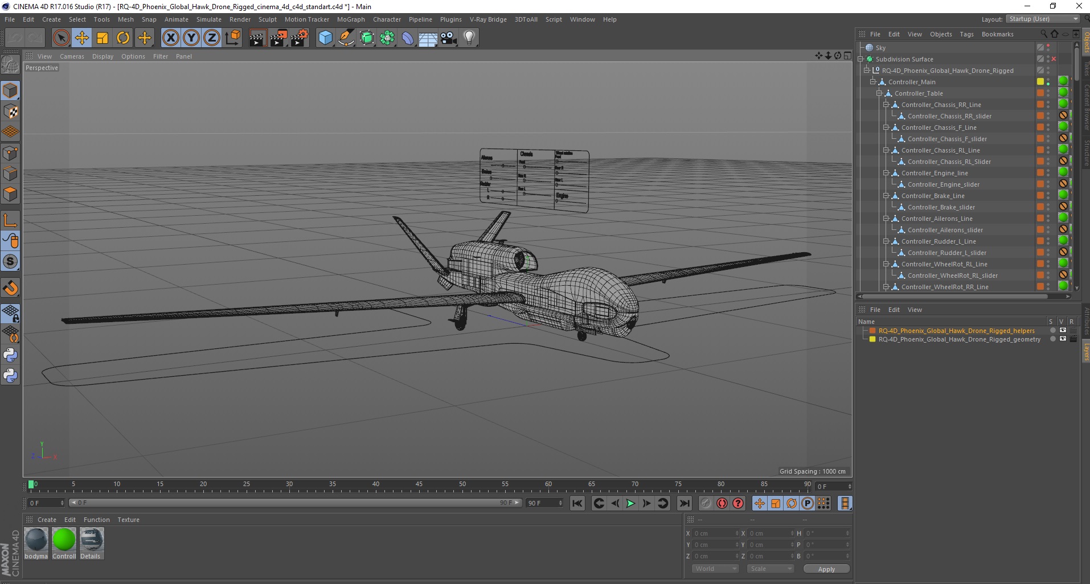Toggle Z axis lock
Image resolution: width=1090 pixels, height=584 pixels.
click(x=212, y=38)
